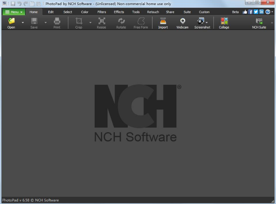
Task: Click the Import scanner icon
Action: [x=163, y=21]
